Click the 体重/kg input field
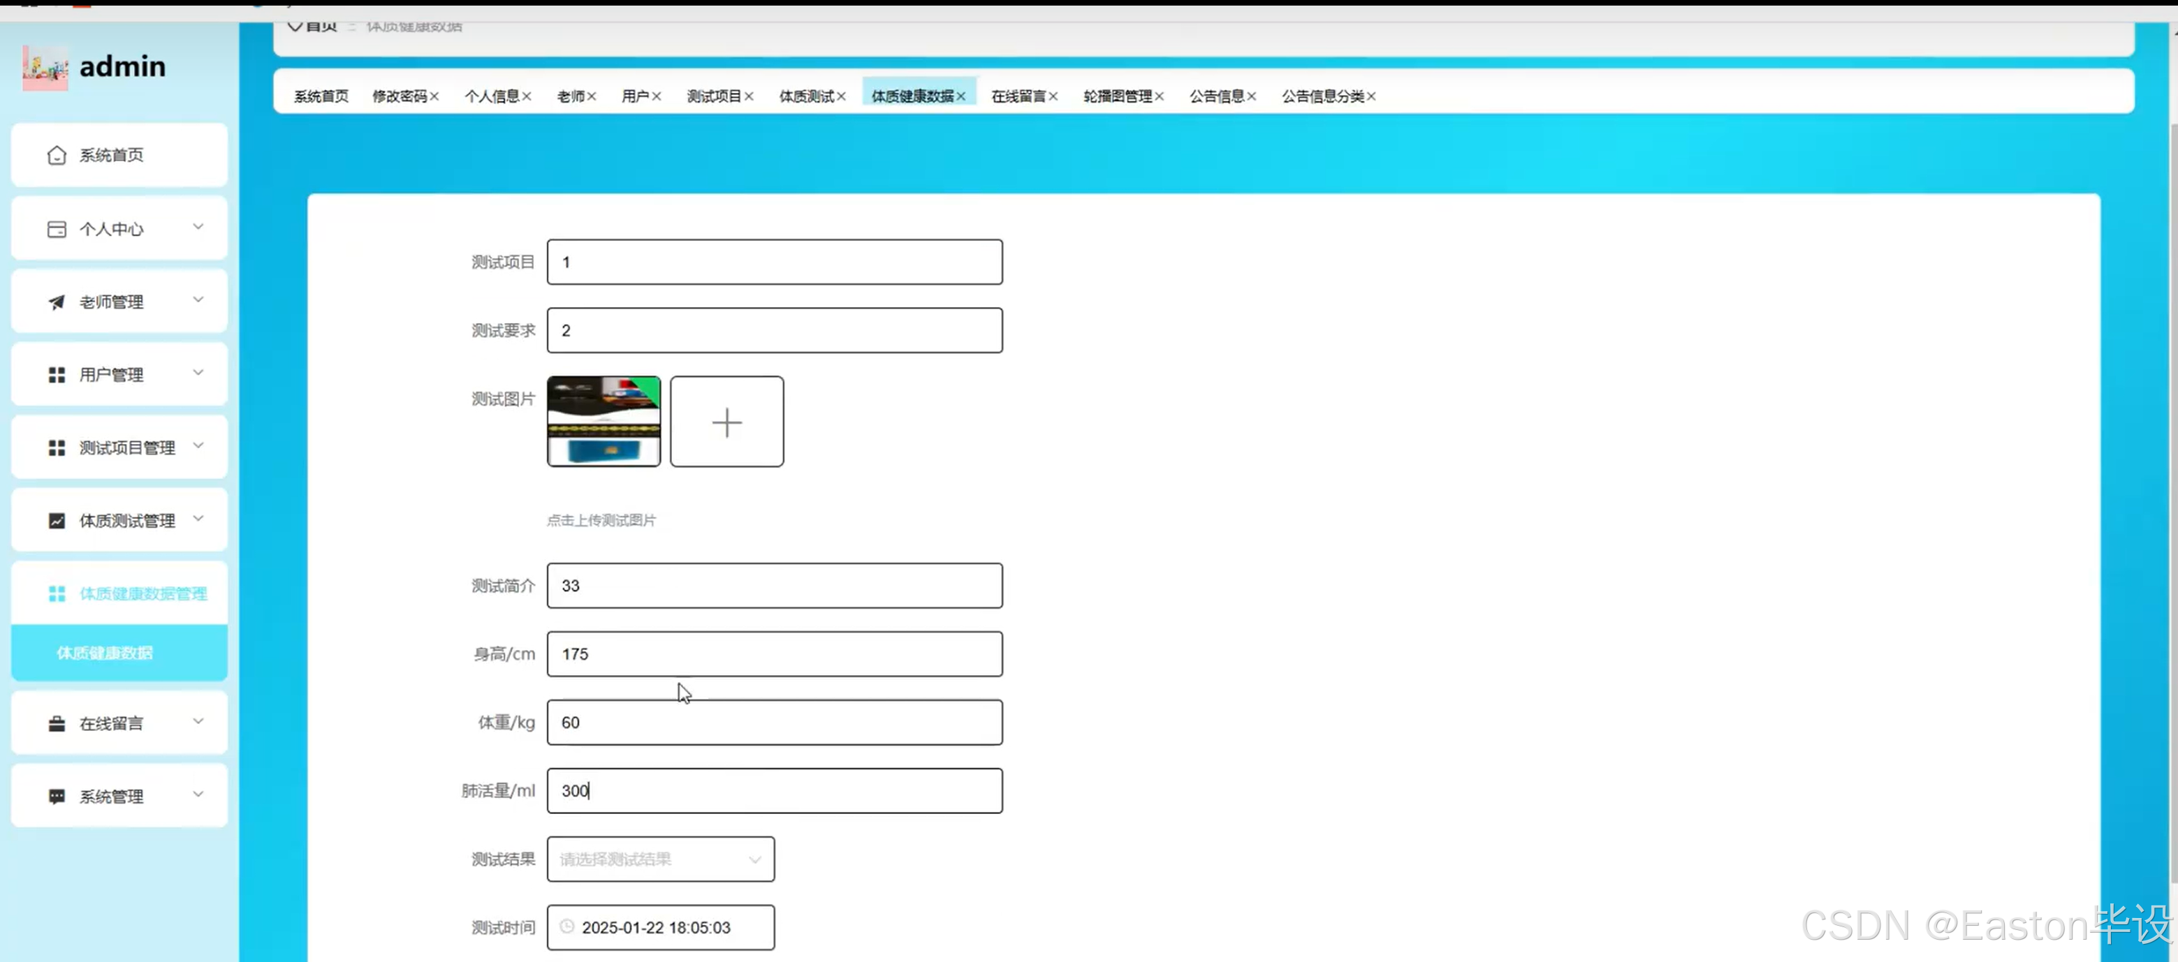 774,722
